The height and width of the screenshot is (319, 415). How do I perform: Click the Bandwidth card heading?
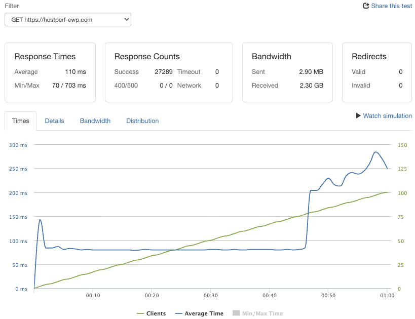click(x=271, y=56)
